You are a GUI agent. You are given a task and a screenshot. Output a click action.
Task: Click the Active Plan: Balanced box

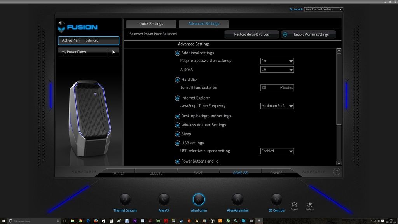coord(88,40)
